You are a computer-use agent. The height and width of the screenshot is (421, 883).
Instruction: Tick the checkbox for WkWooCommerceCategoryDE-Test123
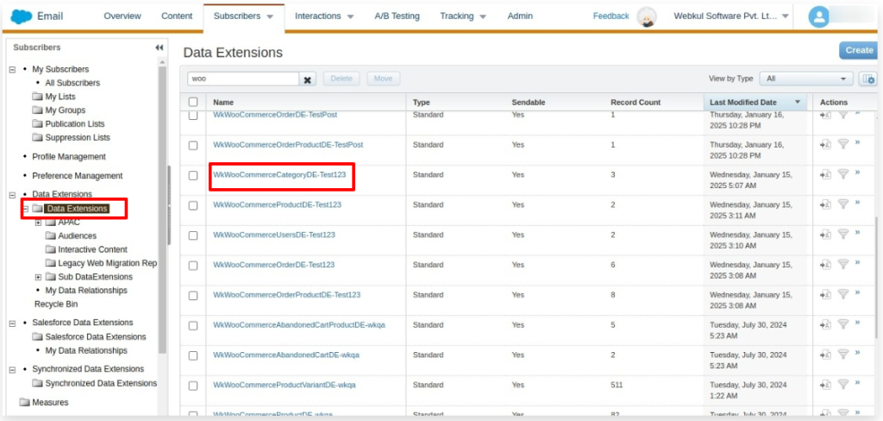[193, 175]
